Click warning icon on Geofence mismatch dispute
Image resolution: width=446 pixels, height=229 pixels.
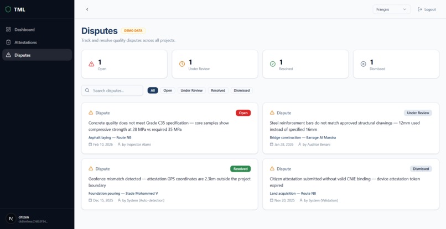click(x=91, y=168)
